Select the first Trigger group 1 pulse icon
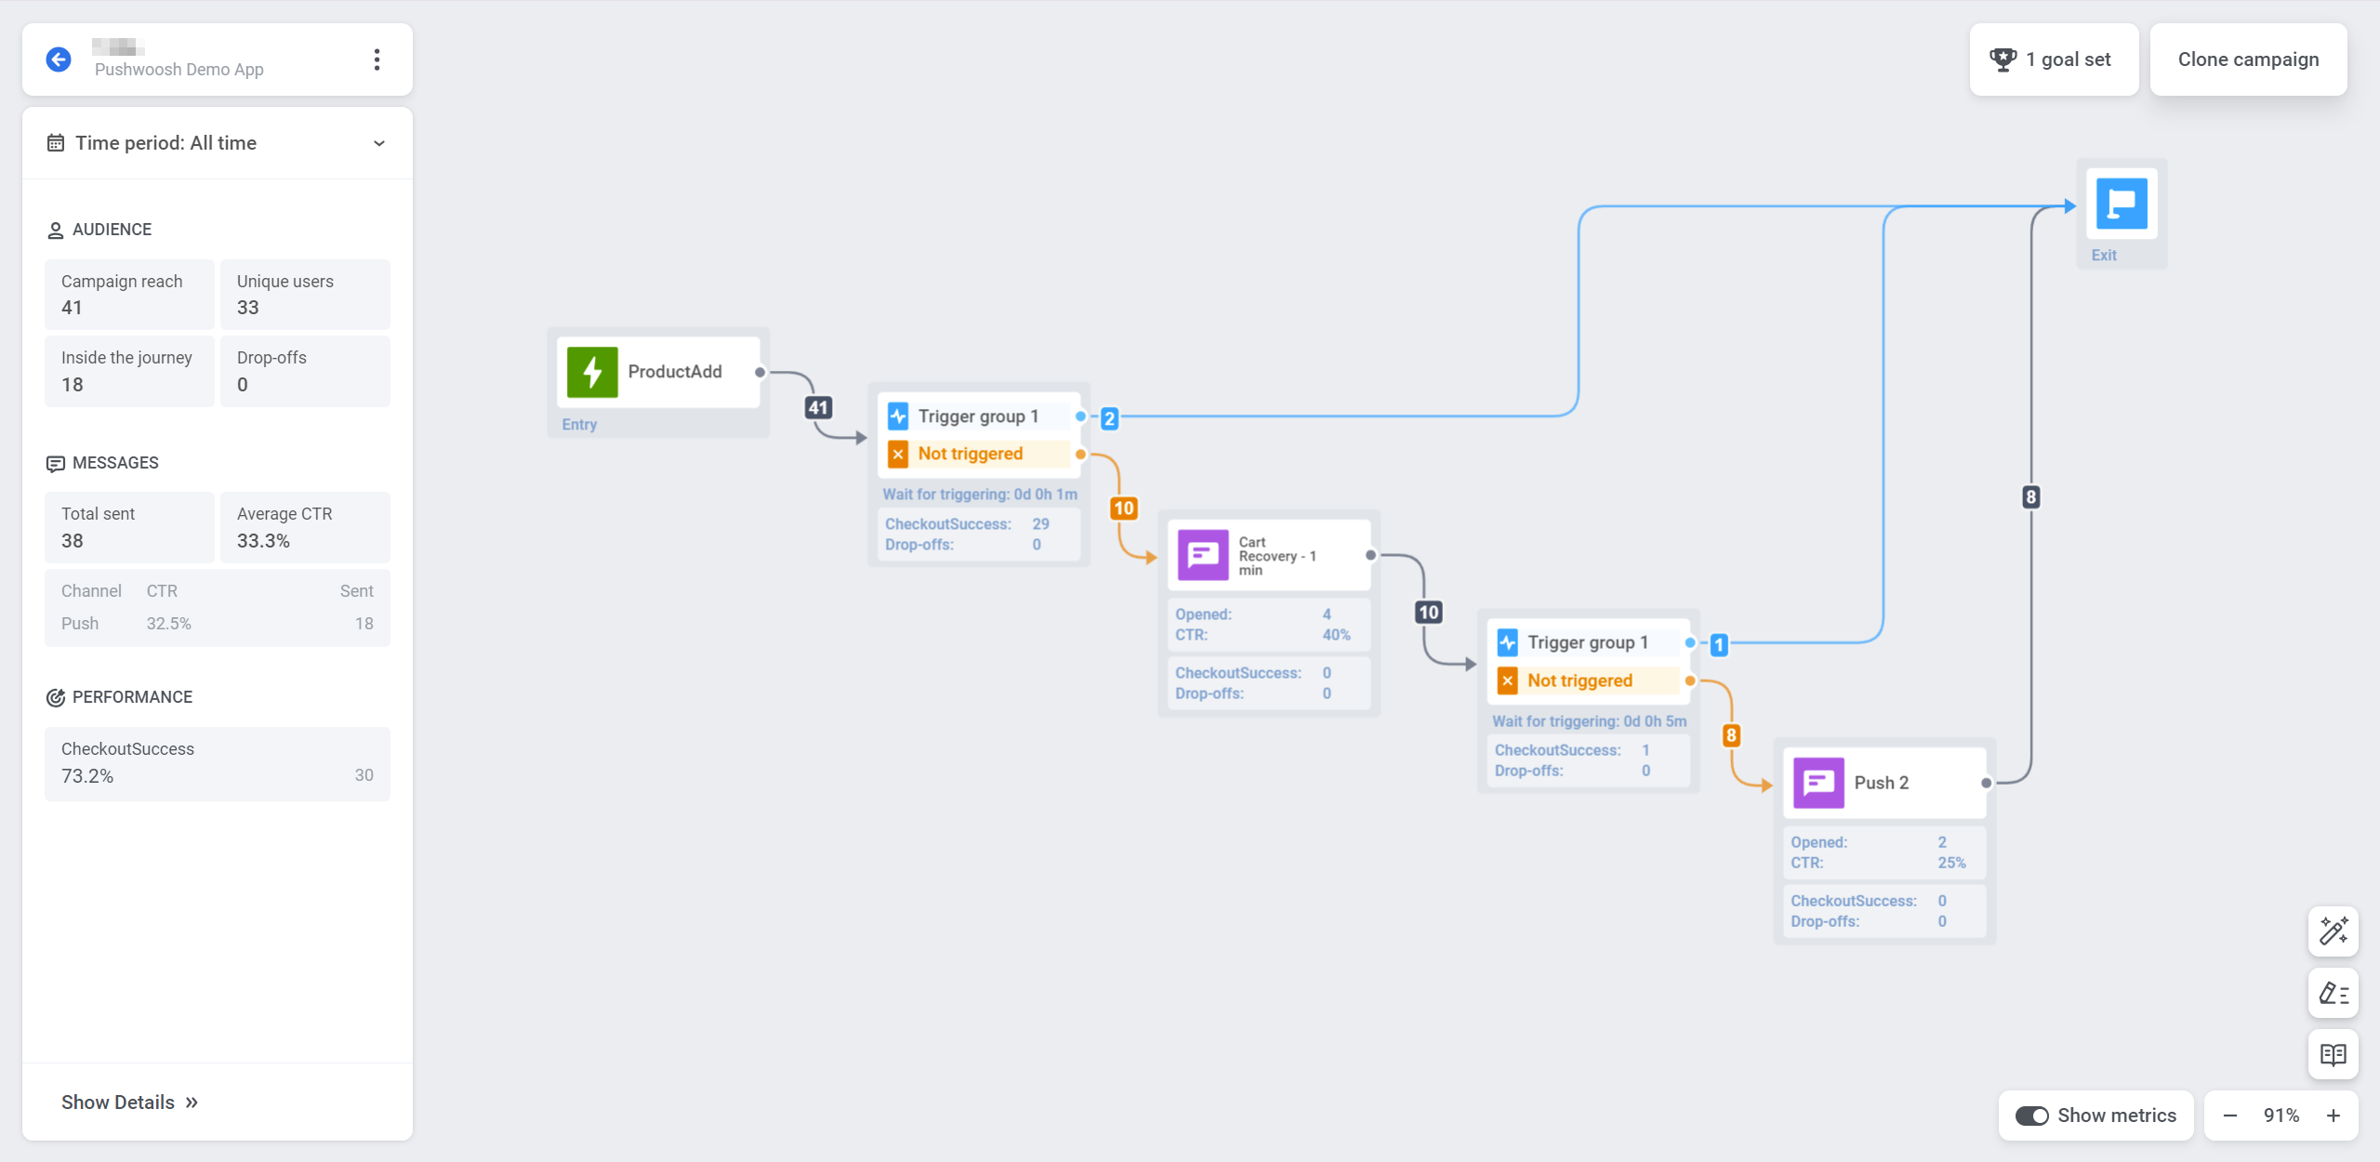Screen dimensions: 2380x1162 coord(898,416)
